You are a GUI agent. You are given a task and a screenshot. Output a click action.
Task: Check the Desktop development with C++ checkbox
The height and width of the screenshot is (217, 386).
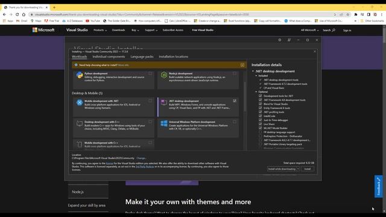pyautogui.click(x=150, y=122)
